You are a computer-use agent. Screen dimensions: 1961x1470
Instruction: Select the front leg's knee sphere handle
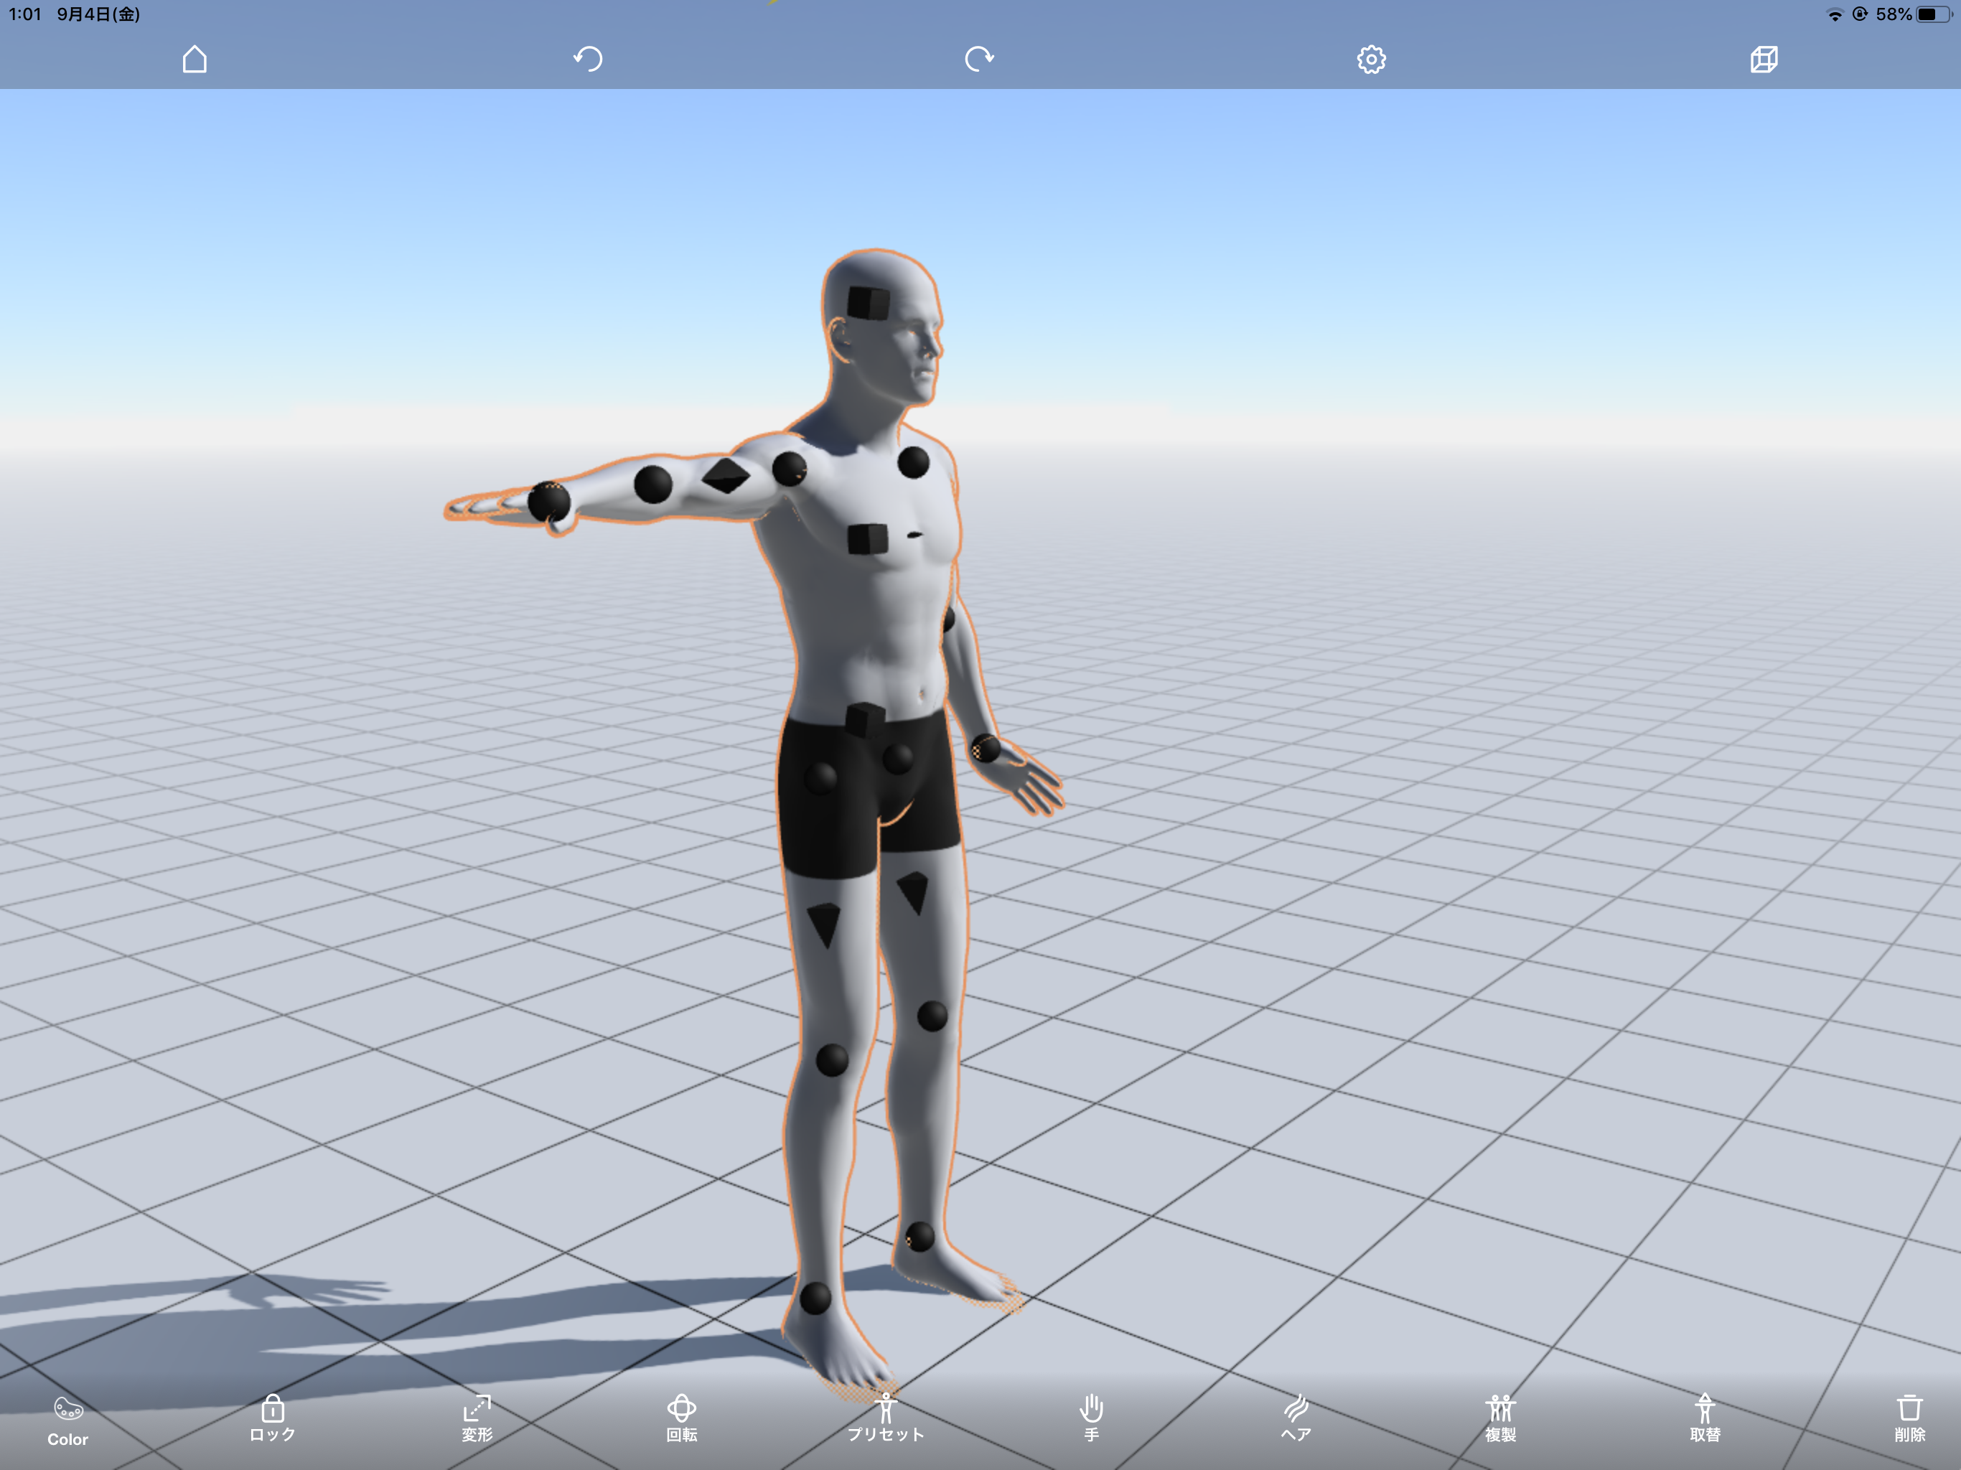pos(832,1060)
